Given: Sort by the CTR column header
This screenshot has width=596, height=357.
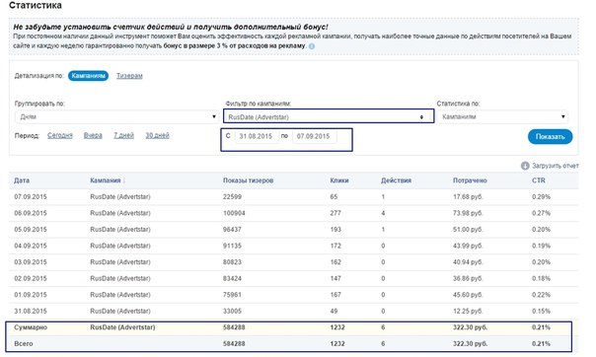Looking at the screenshot, I should pos(538,180).
